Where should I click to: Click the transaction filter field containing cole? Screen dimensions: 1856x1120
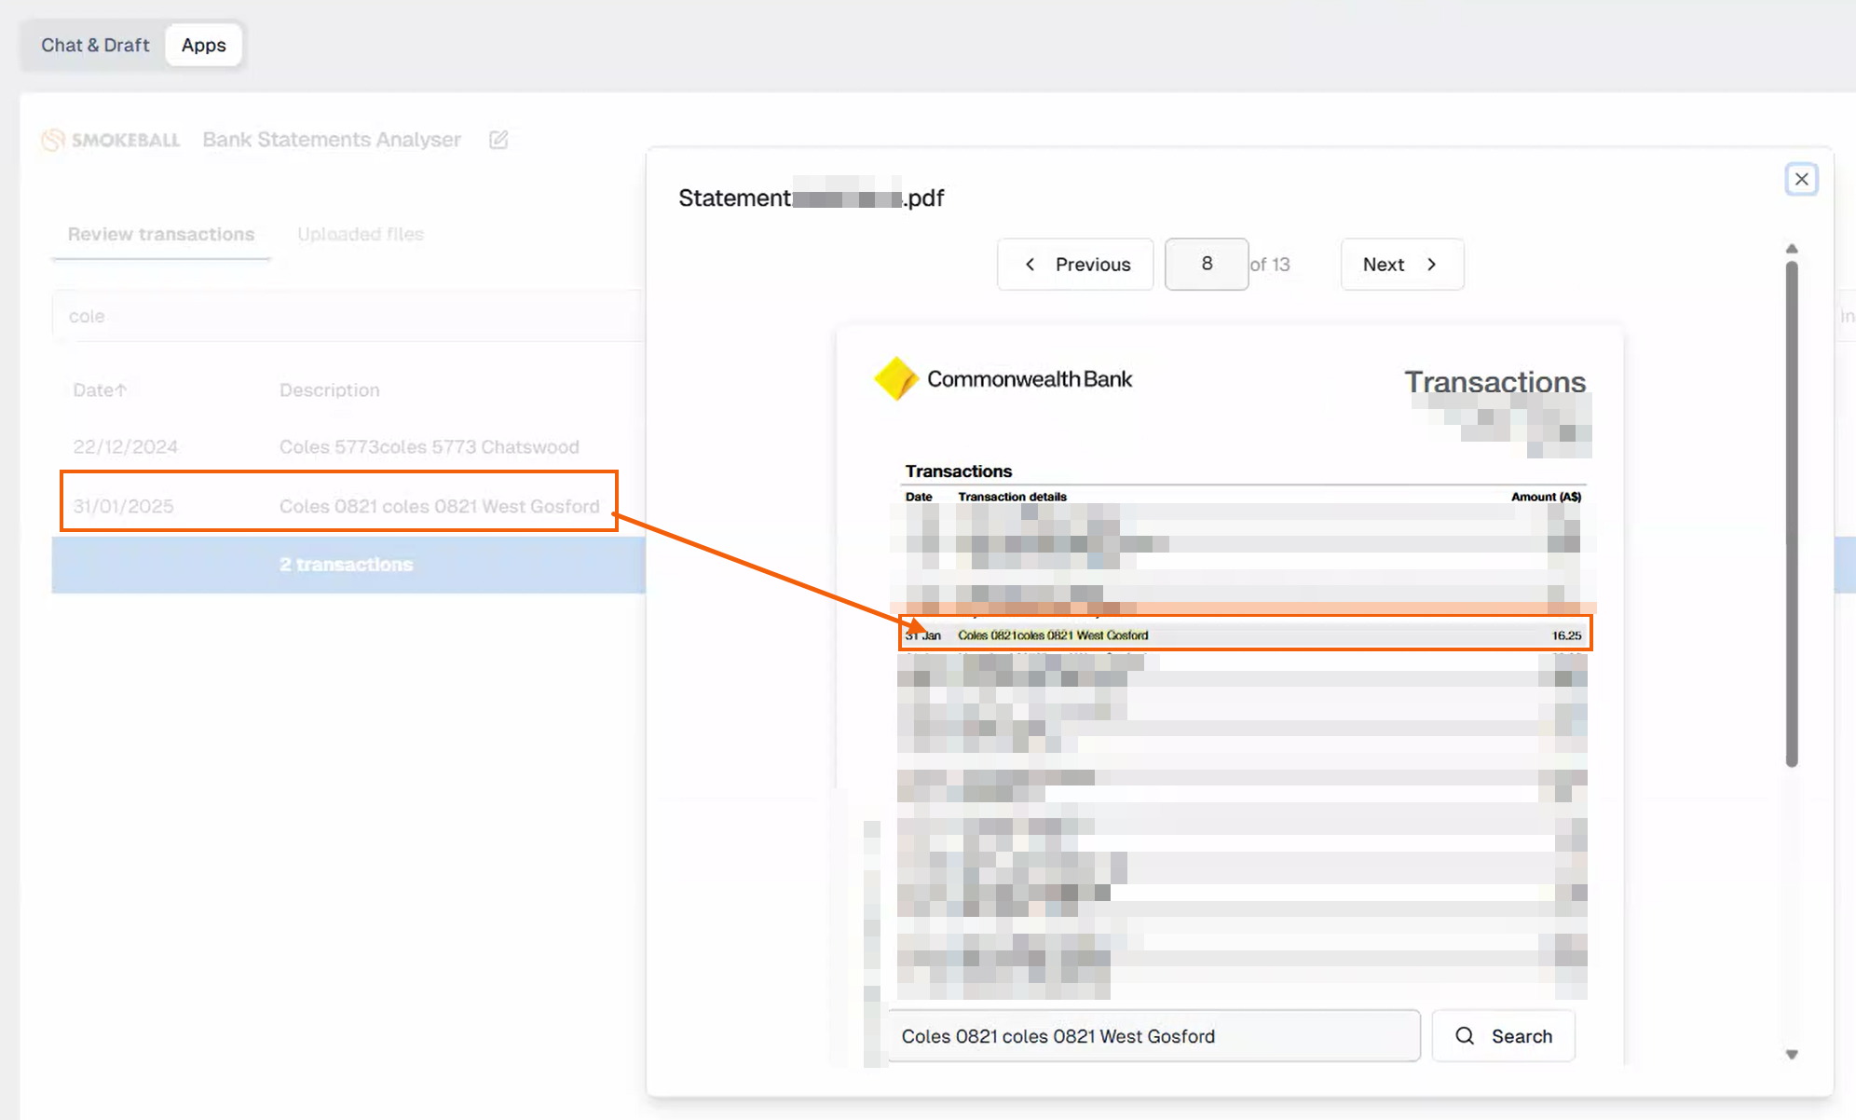tap(347, 316)
